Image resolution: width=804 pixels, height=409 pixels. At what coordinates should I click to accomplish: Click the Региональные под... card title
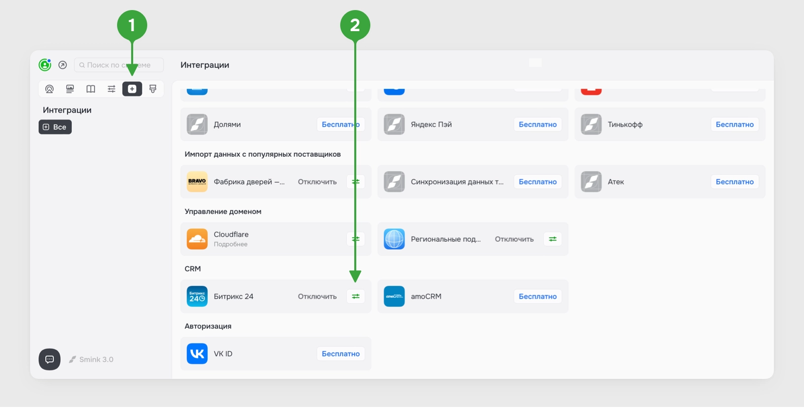pyautogui.click(x=446, y=239)
